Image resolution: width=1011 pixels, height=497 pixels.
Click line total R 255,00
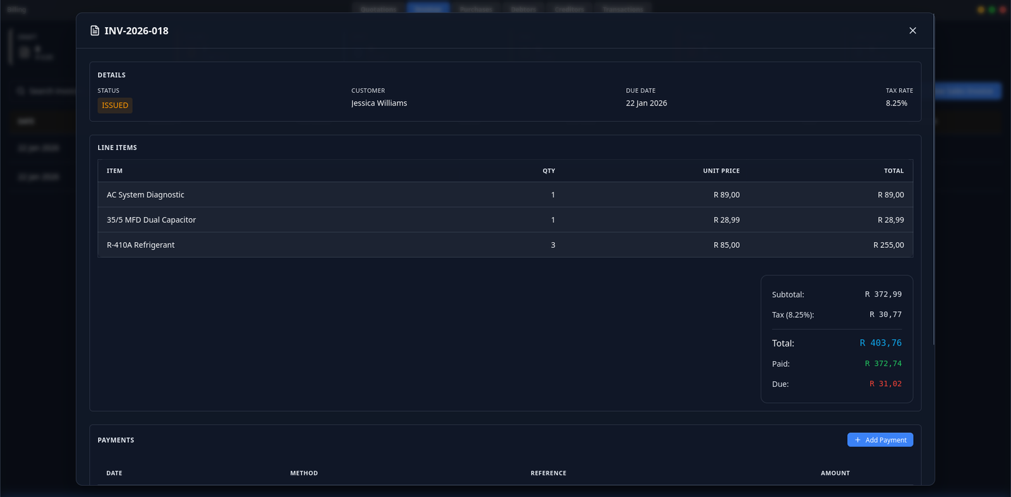point(888,245)
